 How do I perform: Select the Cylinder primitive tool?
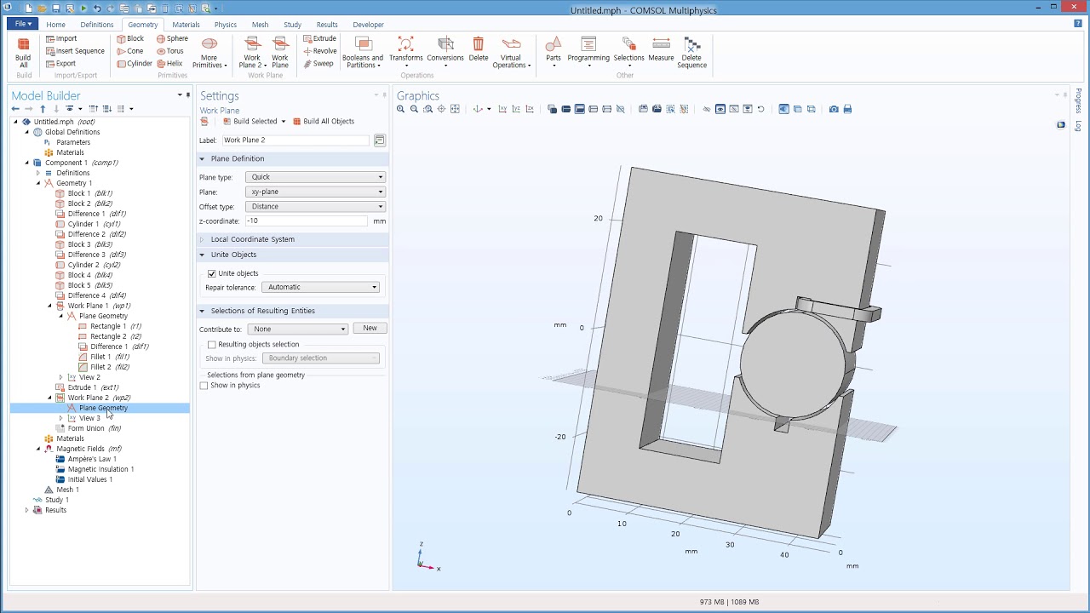tap(134, 64)
